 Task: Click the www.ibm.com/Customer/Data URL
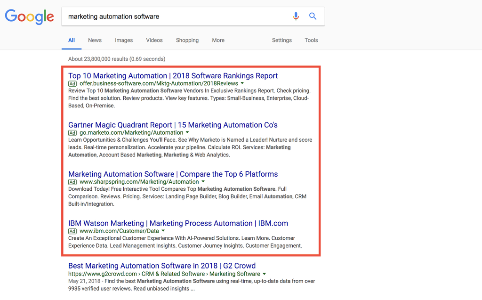point(119,231)
